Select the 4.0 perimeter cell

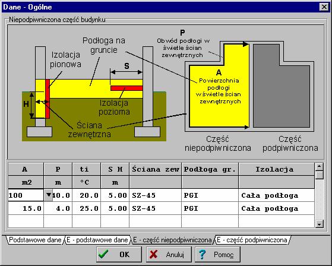(58, 208)
